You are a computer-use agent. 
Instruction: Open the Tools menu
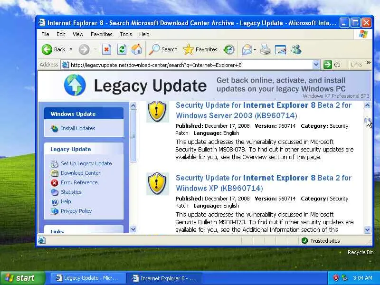(x=126, y=34)
